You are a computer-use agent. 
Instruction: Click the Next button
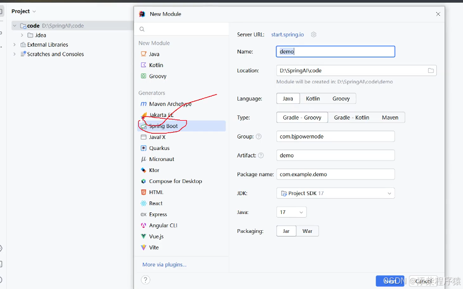tap(390, 281)
